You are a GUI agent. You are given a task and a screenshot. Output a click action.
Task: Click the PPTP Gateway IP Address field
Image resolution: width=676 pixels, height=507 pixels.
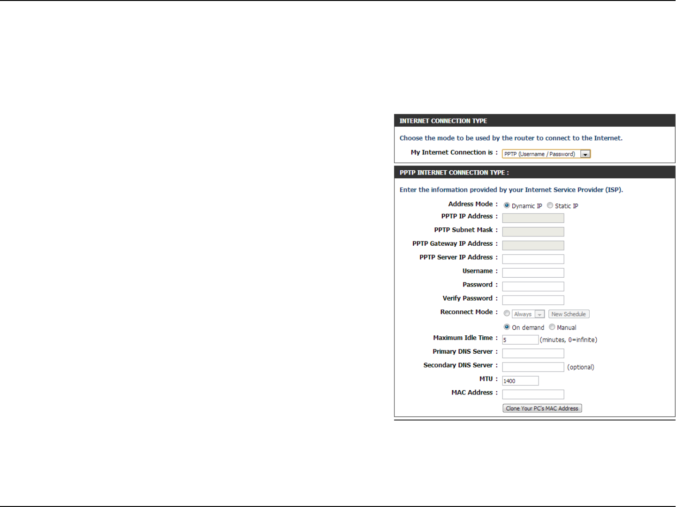click(x=533, y=245)
